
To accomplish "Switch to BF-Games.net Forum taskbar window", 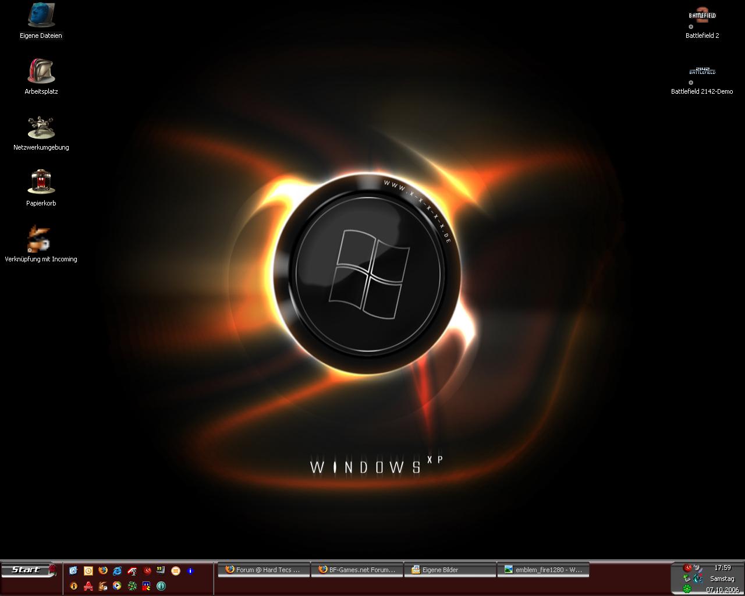I will coord(357,570).
